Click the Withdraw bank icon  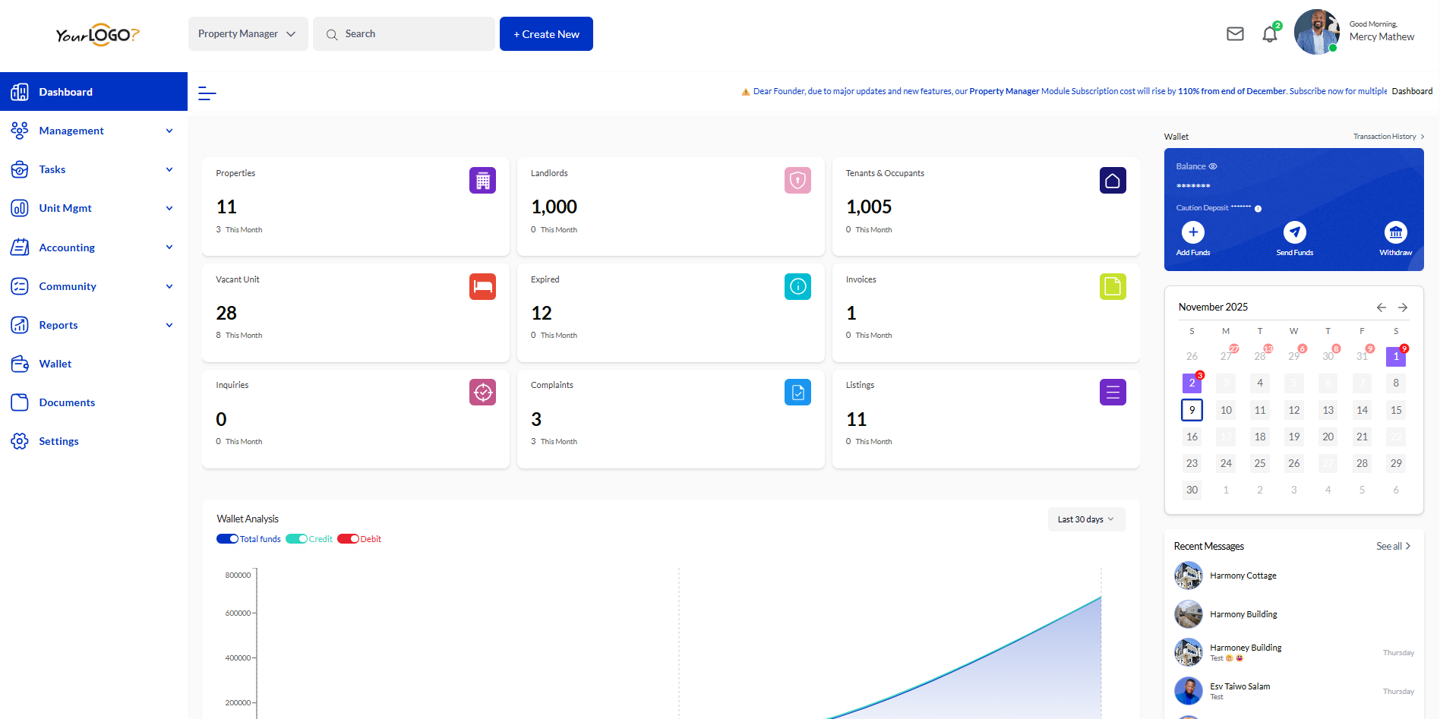point(1396,232)
